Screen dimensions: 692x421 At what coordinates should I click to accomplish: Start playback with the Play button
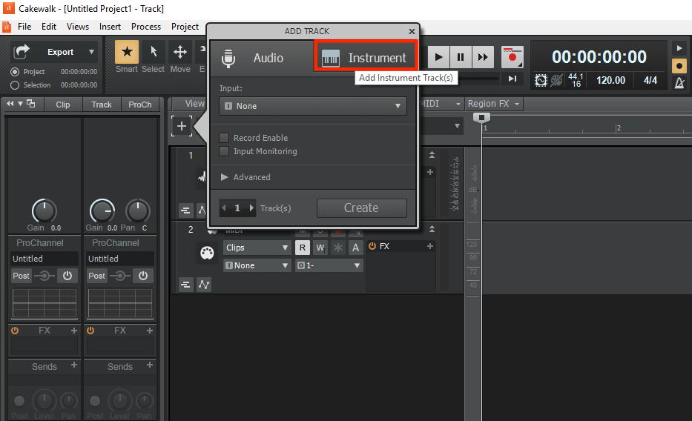point(438,57)
